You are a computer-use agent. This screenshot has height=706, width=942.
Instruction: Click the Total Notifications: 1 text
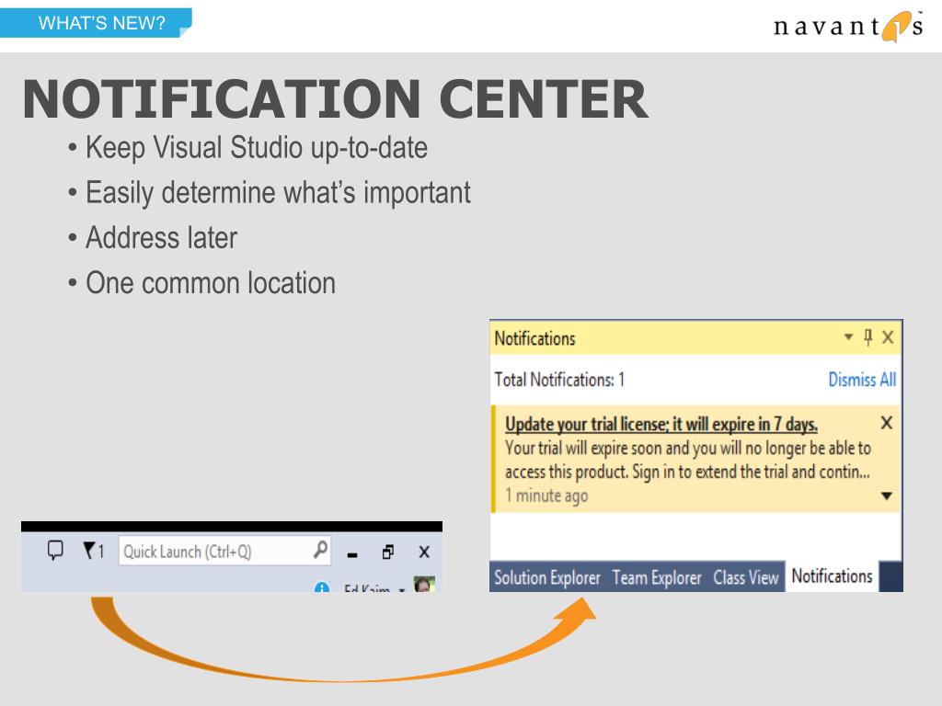click(559, 380)
